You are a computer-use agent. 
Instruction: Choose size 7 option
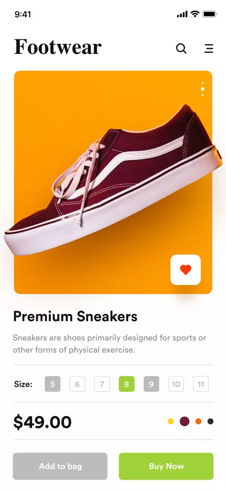[x=102, y=384]
